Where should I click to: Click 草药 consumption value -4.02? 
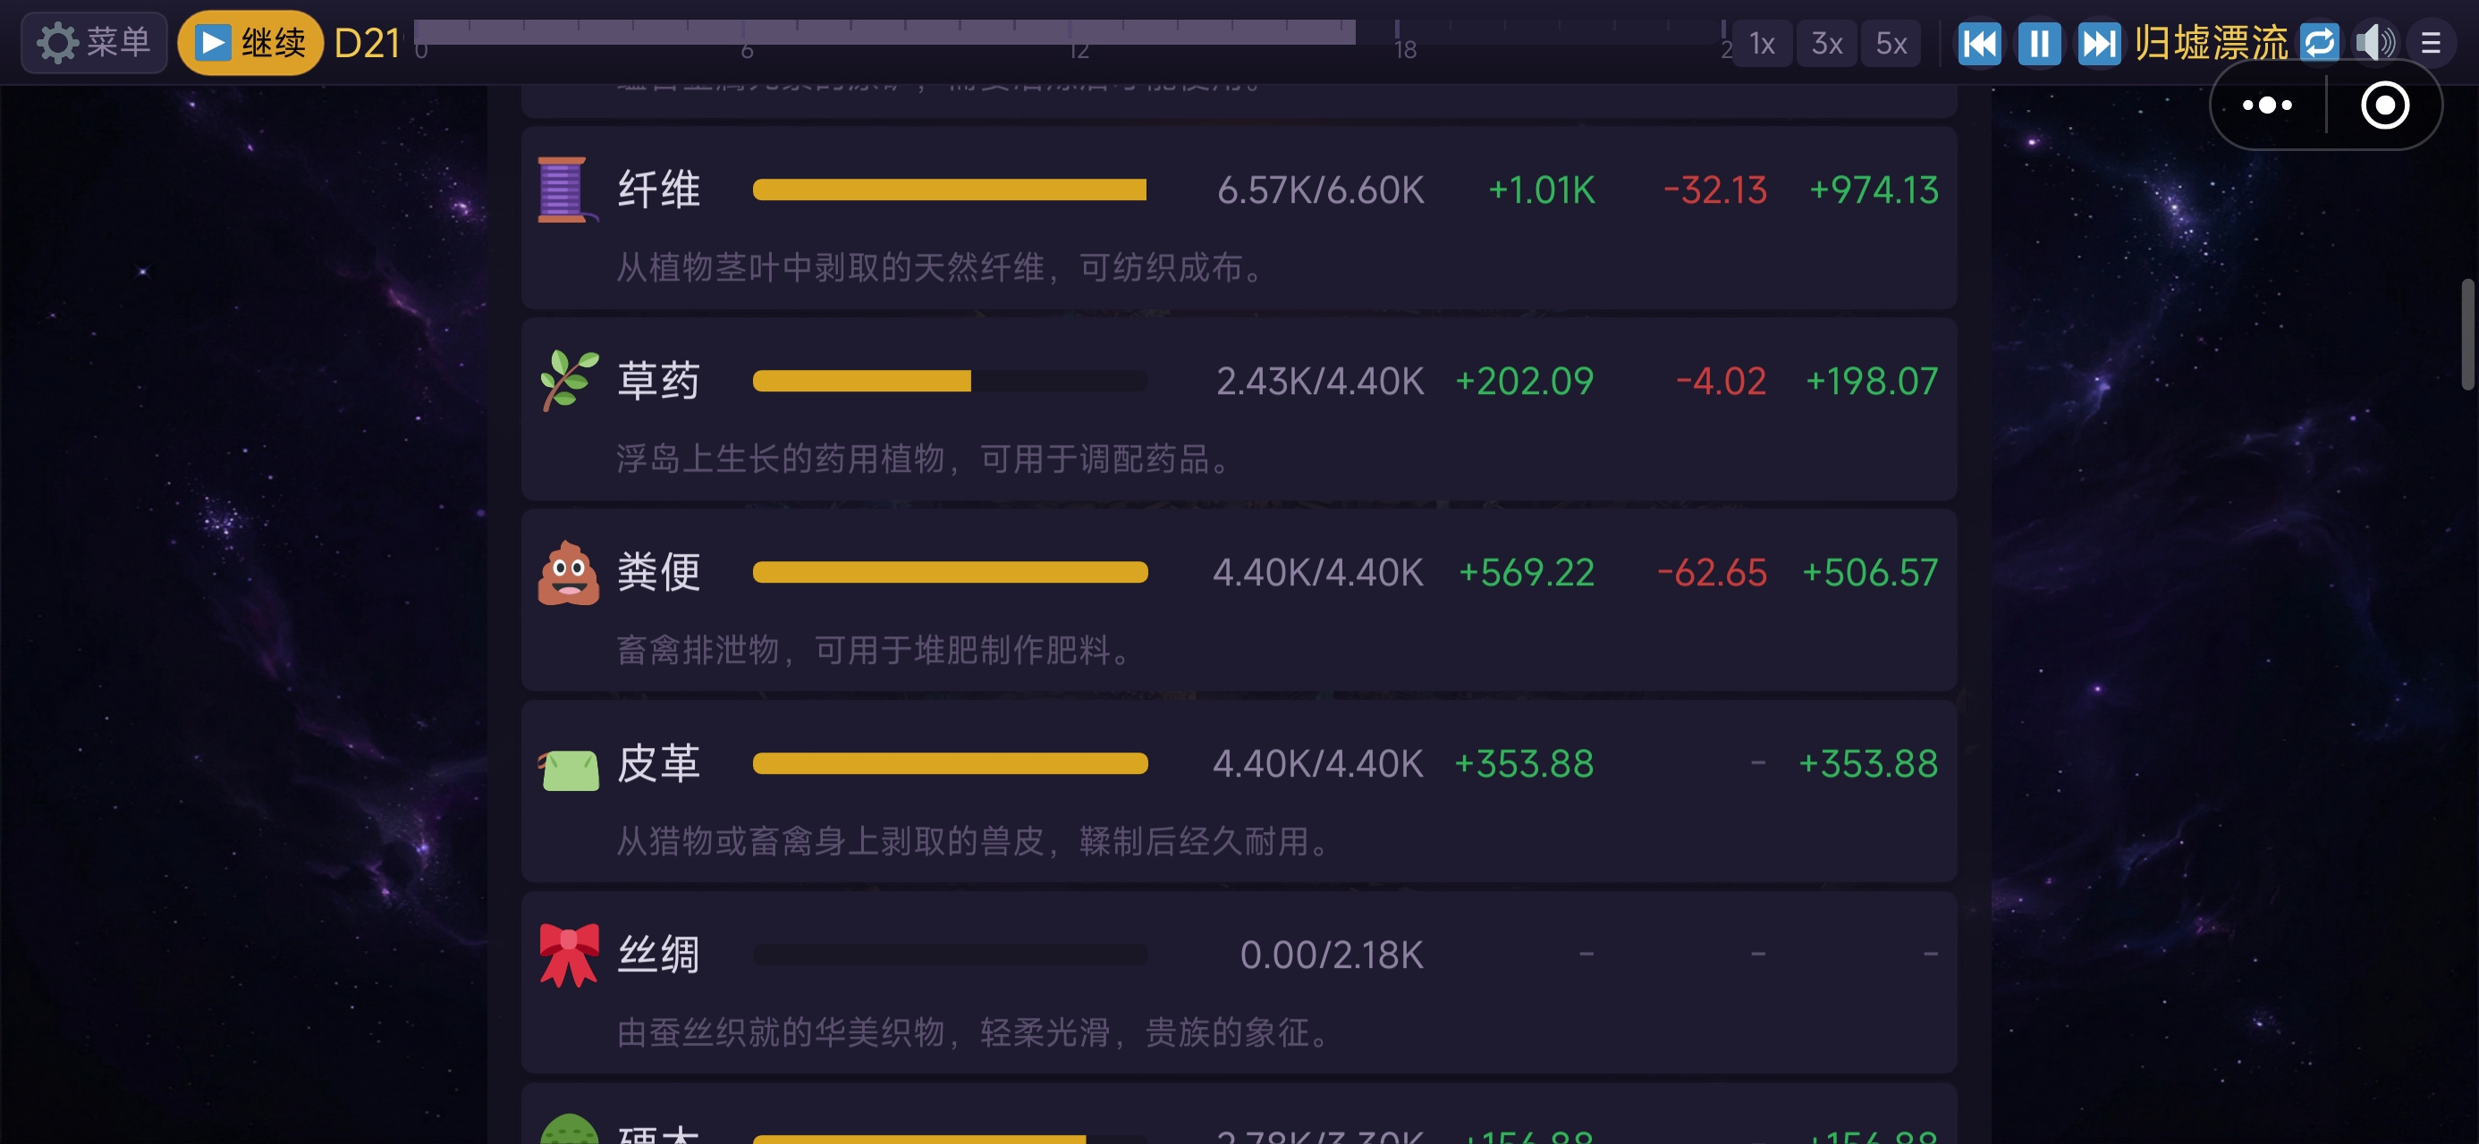[x=1721, y=382]
